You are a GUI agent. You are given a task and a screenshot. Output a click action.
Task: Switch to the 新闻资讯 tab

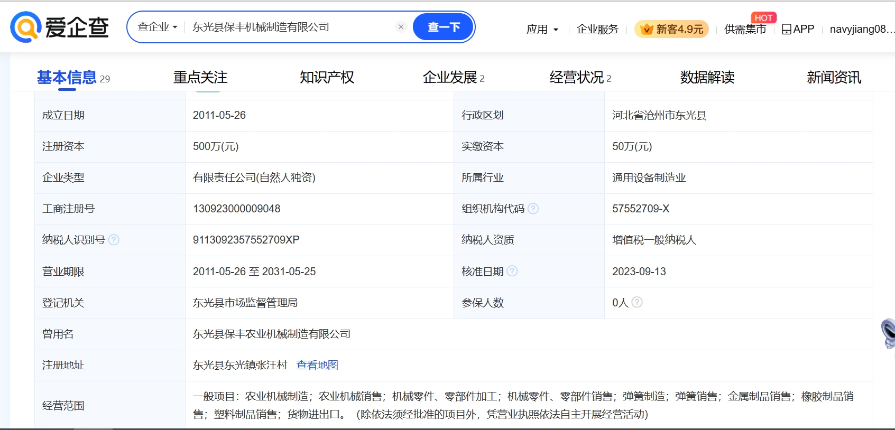pos(834,78)
